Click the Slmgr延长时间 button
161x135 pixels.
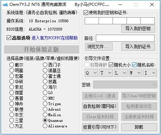tap(100, 117)
